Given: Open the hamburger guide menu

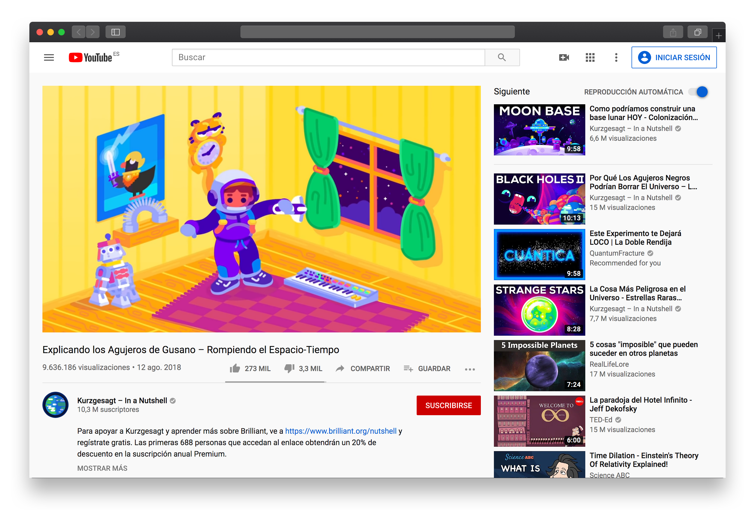Looking at the screenshot, I should coord(49,58).
